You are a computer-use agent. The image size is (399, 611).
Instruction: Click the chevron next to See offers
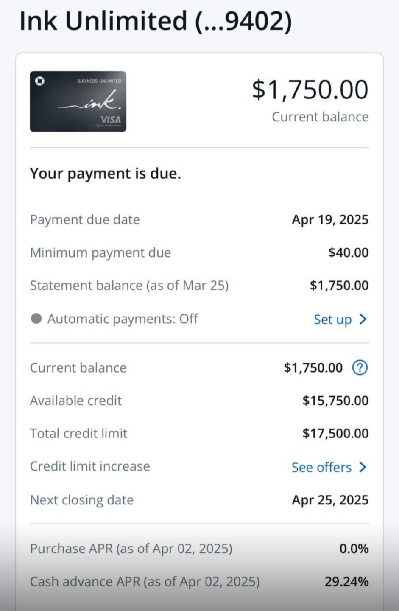click(363, 467)
